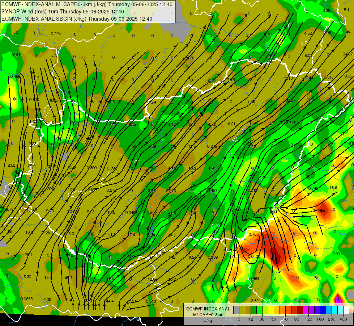Click the map value 0.0498
This screenshot has height=326, width=354.
coord(131,212)
